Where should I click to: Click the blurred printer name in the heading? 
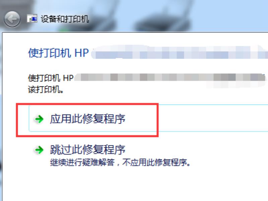click(x=180, y=52)
